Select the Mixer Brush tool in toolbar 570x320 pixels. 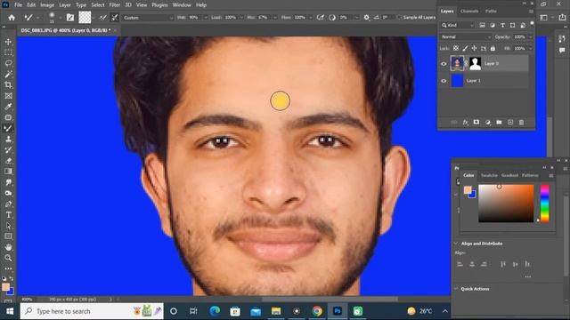click(x=8, y=128)
